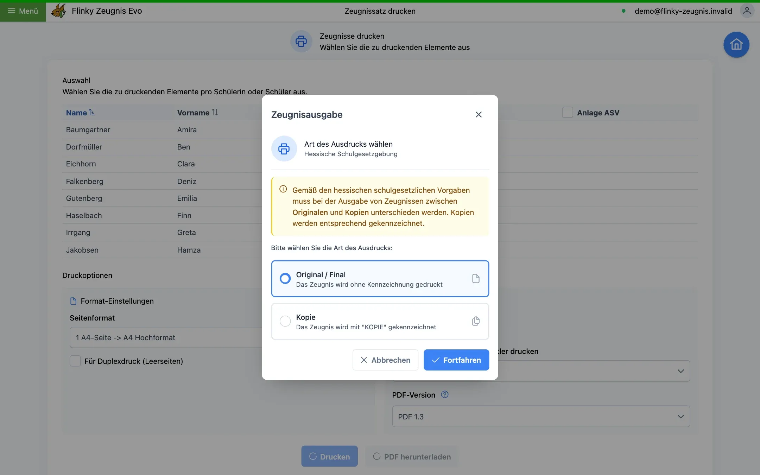The width and height of the screenshot is (760, 475).
Task: Click the PDF herunterladen button
Action: (x=412, y=456)
